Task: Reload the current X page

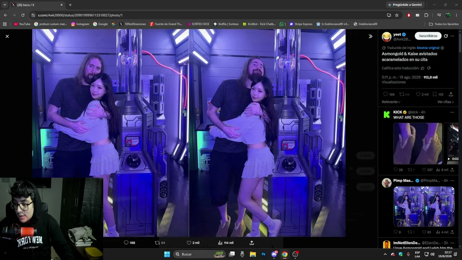Action: (x=23, y=15)
